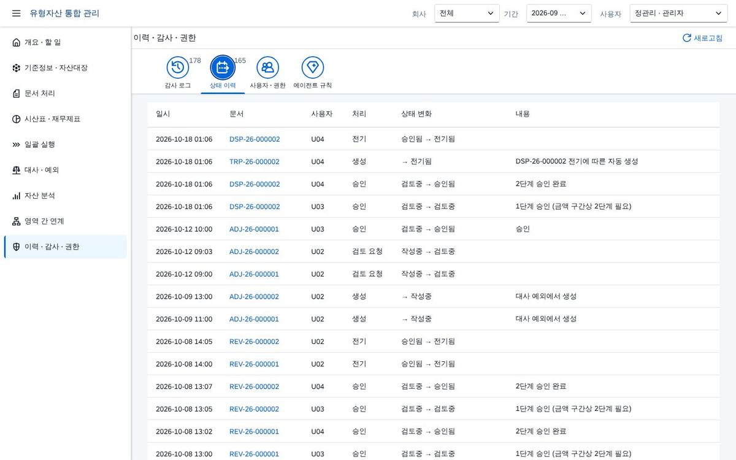The height and width of the screenshot is (460, 736).
Task: Click the 감사 로그 history clock icon
Action: [178, 67]
